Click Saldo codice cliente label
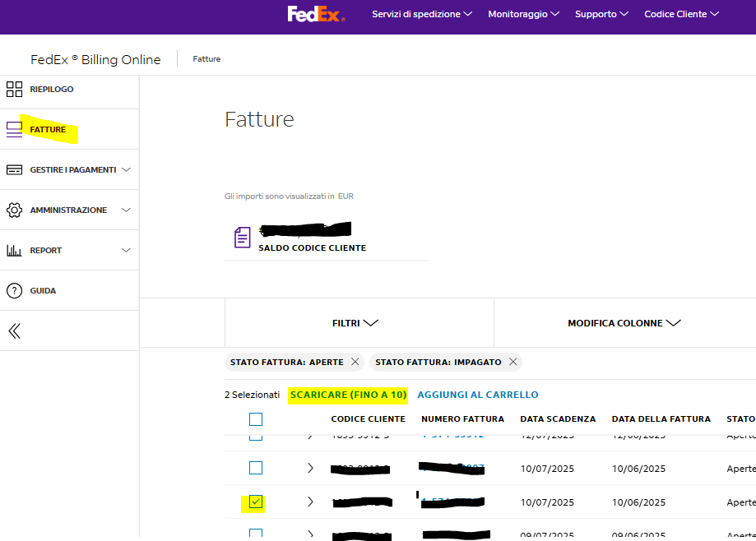The width and height of the screenshot is (756, 541). tap(312, 247)
